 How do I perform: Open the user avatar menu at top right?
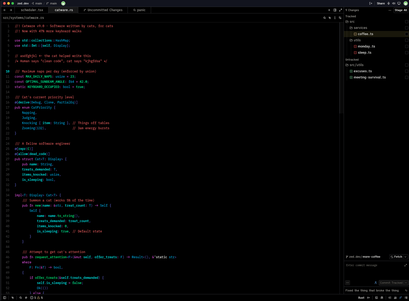point(406,3)
